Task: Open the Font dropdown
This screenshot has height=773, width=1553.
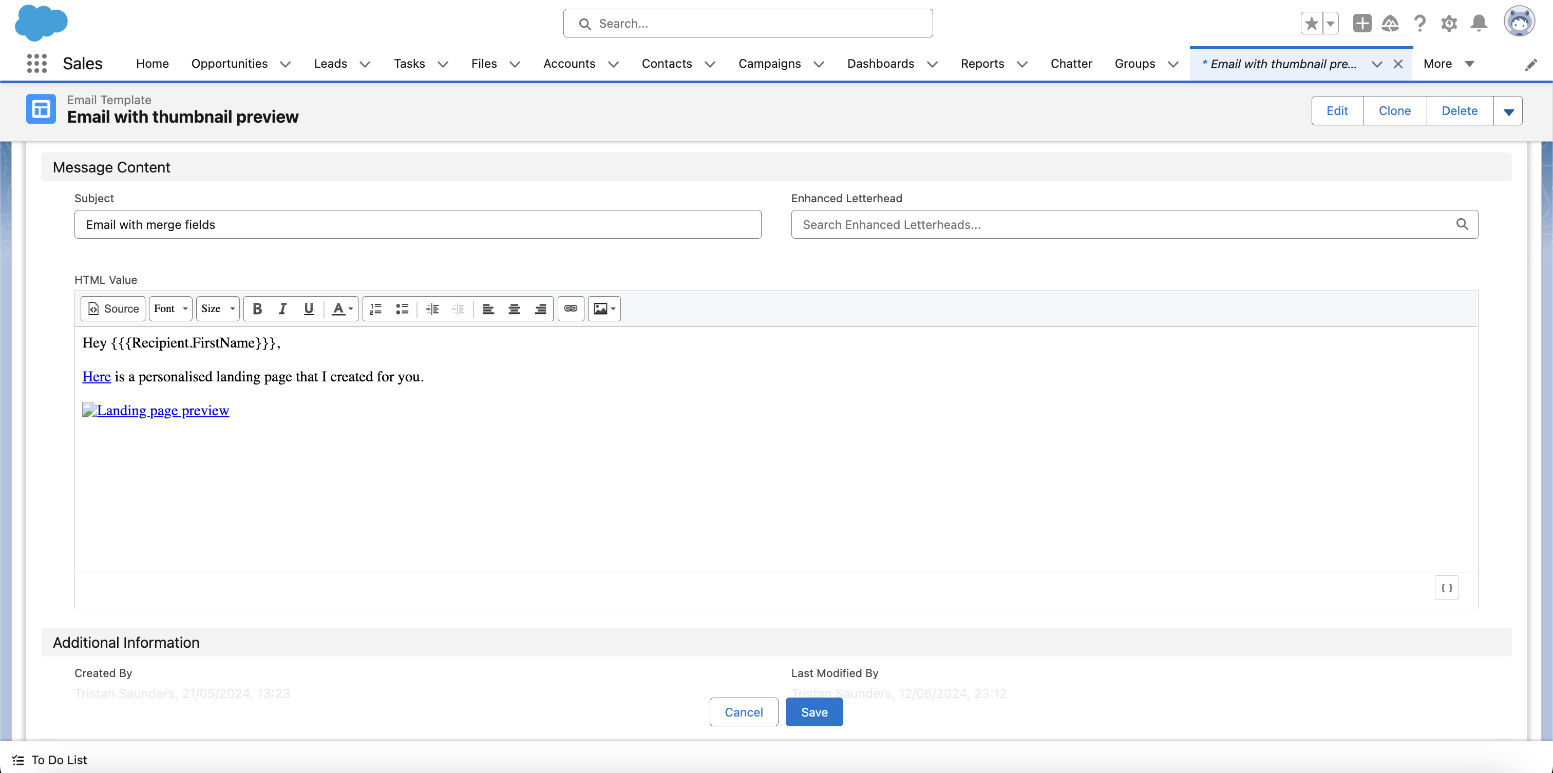Action: 171,308
